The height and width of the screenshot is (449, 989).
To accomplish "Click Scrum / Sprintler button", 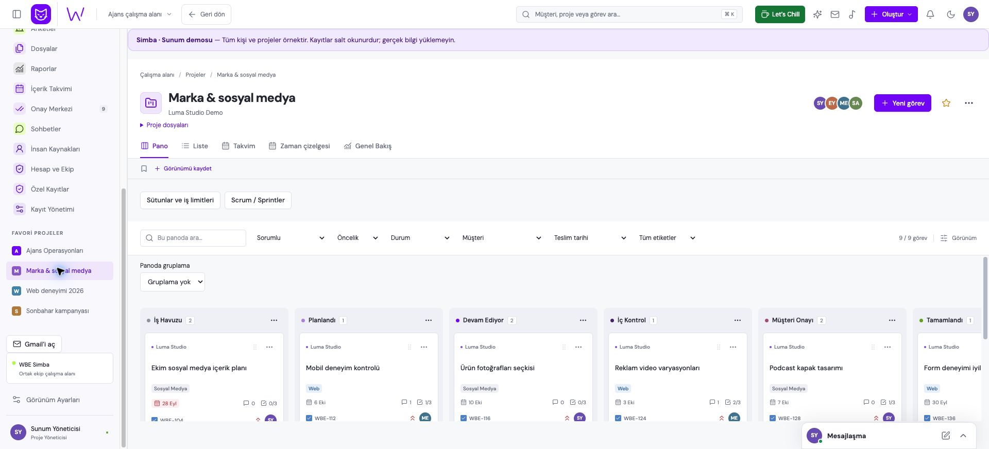I will pyautogui.click(x=258, y=200).
